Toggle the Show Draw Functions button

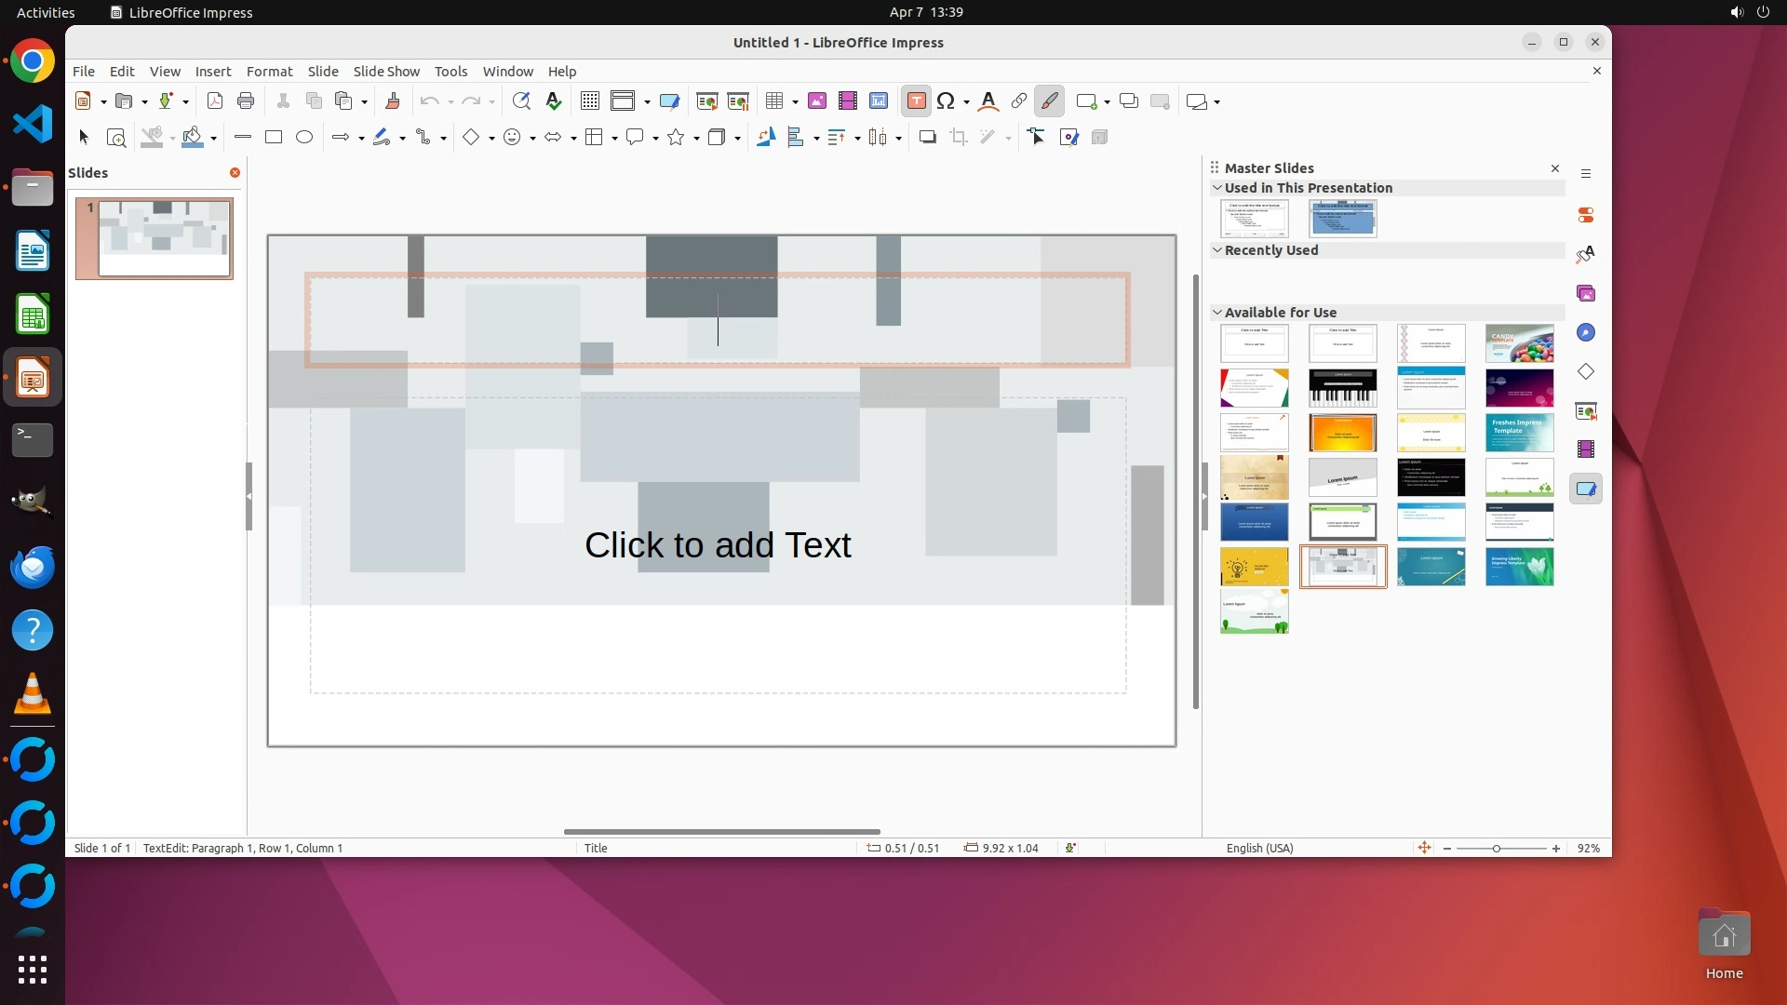pos(1049,101)
